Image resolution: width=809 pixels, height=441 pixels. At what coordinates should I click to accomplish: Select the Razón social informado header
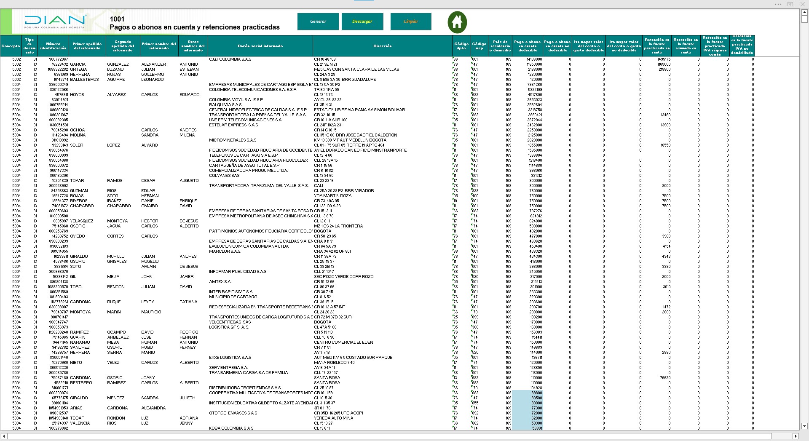point(260,46)
